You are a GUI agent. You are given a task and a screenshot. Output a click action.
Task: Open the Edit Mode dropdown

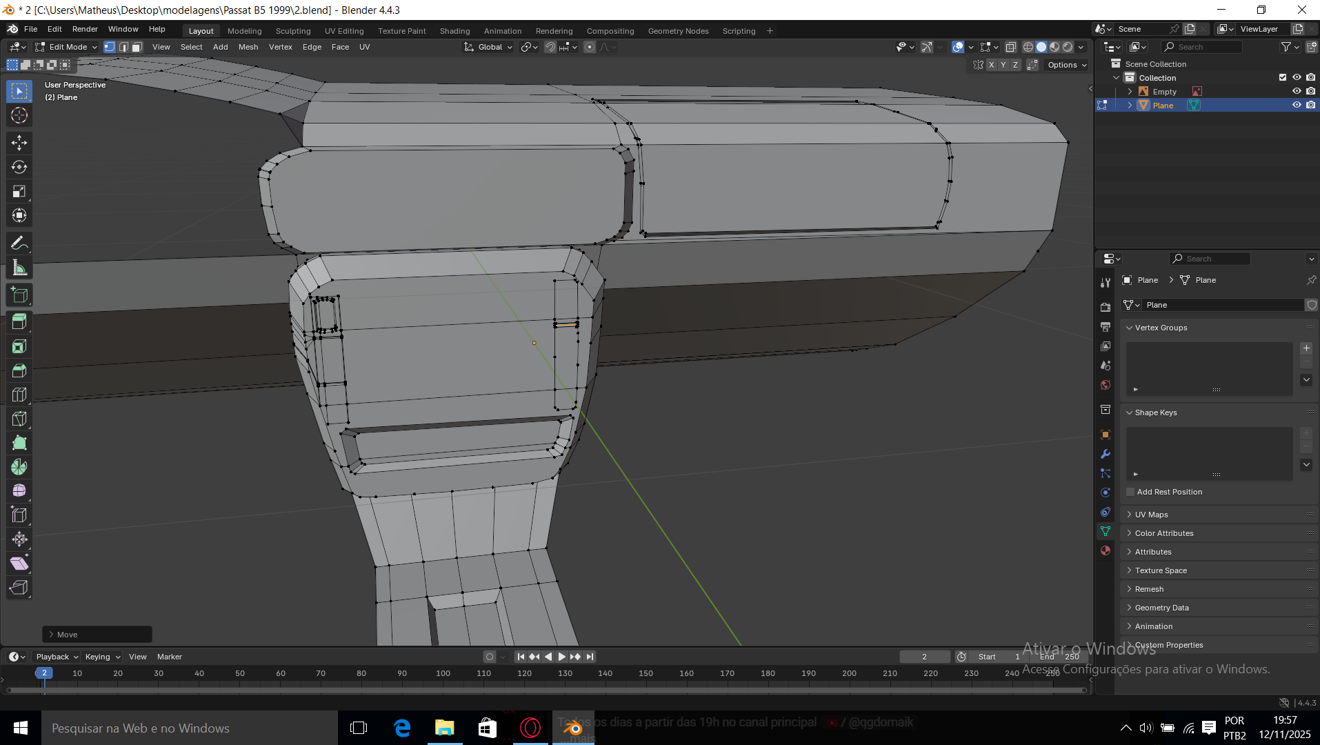(x=67, y=47)
